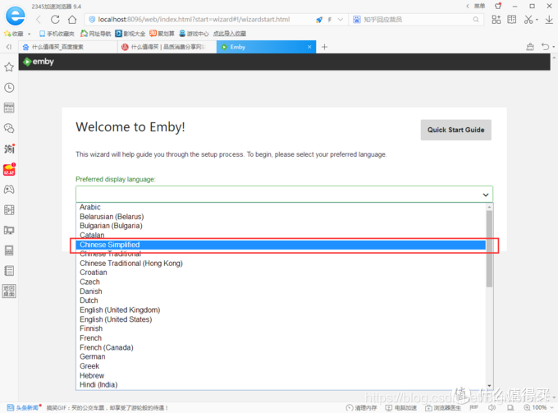Open calculator icon in sidebar

click(x=9, y=250)
